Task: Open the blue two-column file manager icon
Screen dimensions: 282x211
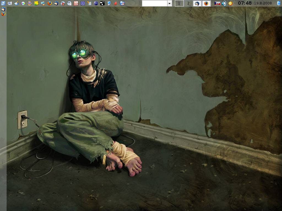Action: pyautogui.click(x=83, y=3)
